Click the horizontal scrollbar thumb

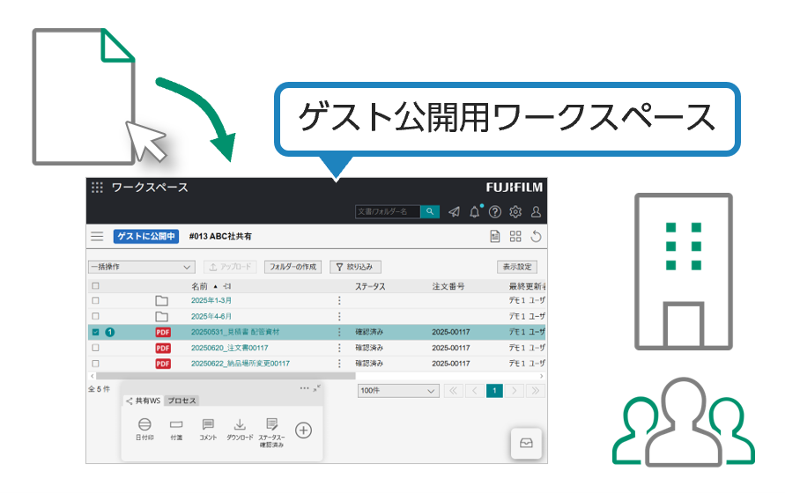point(226,376)
